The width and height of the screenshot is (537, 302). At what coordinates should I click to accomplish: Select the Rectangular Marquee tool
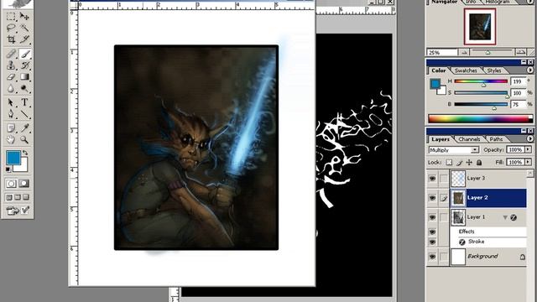11,16
